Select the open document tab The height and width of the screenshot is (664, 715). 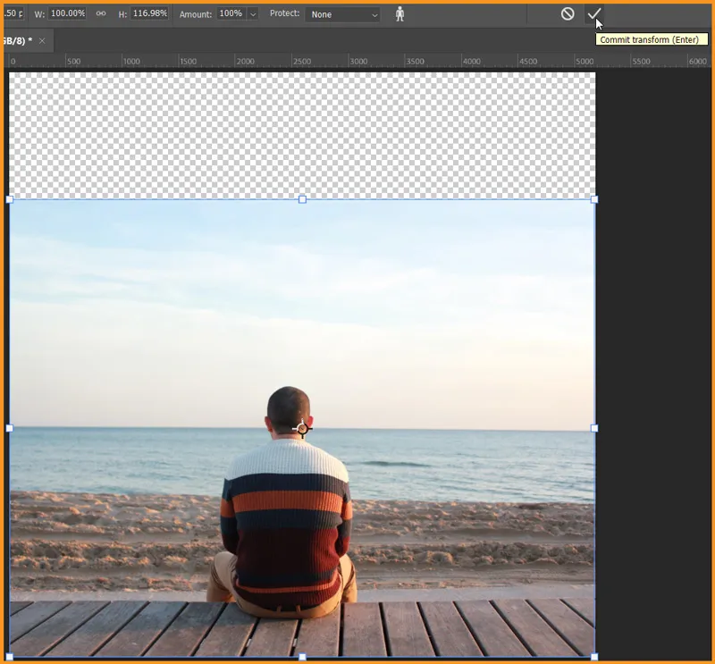click(x=18, y=41)
